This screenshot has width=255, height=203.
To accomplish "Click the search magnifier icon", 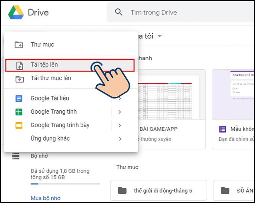I will tap(119, 12).
